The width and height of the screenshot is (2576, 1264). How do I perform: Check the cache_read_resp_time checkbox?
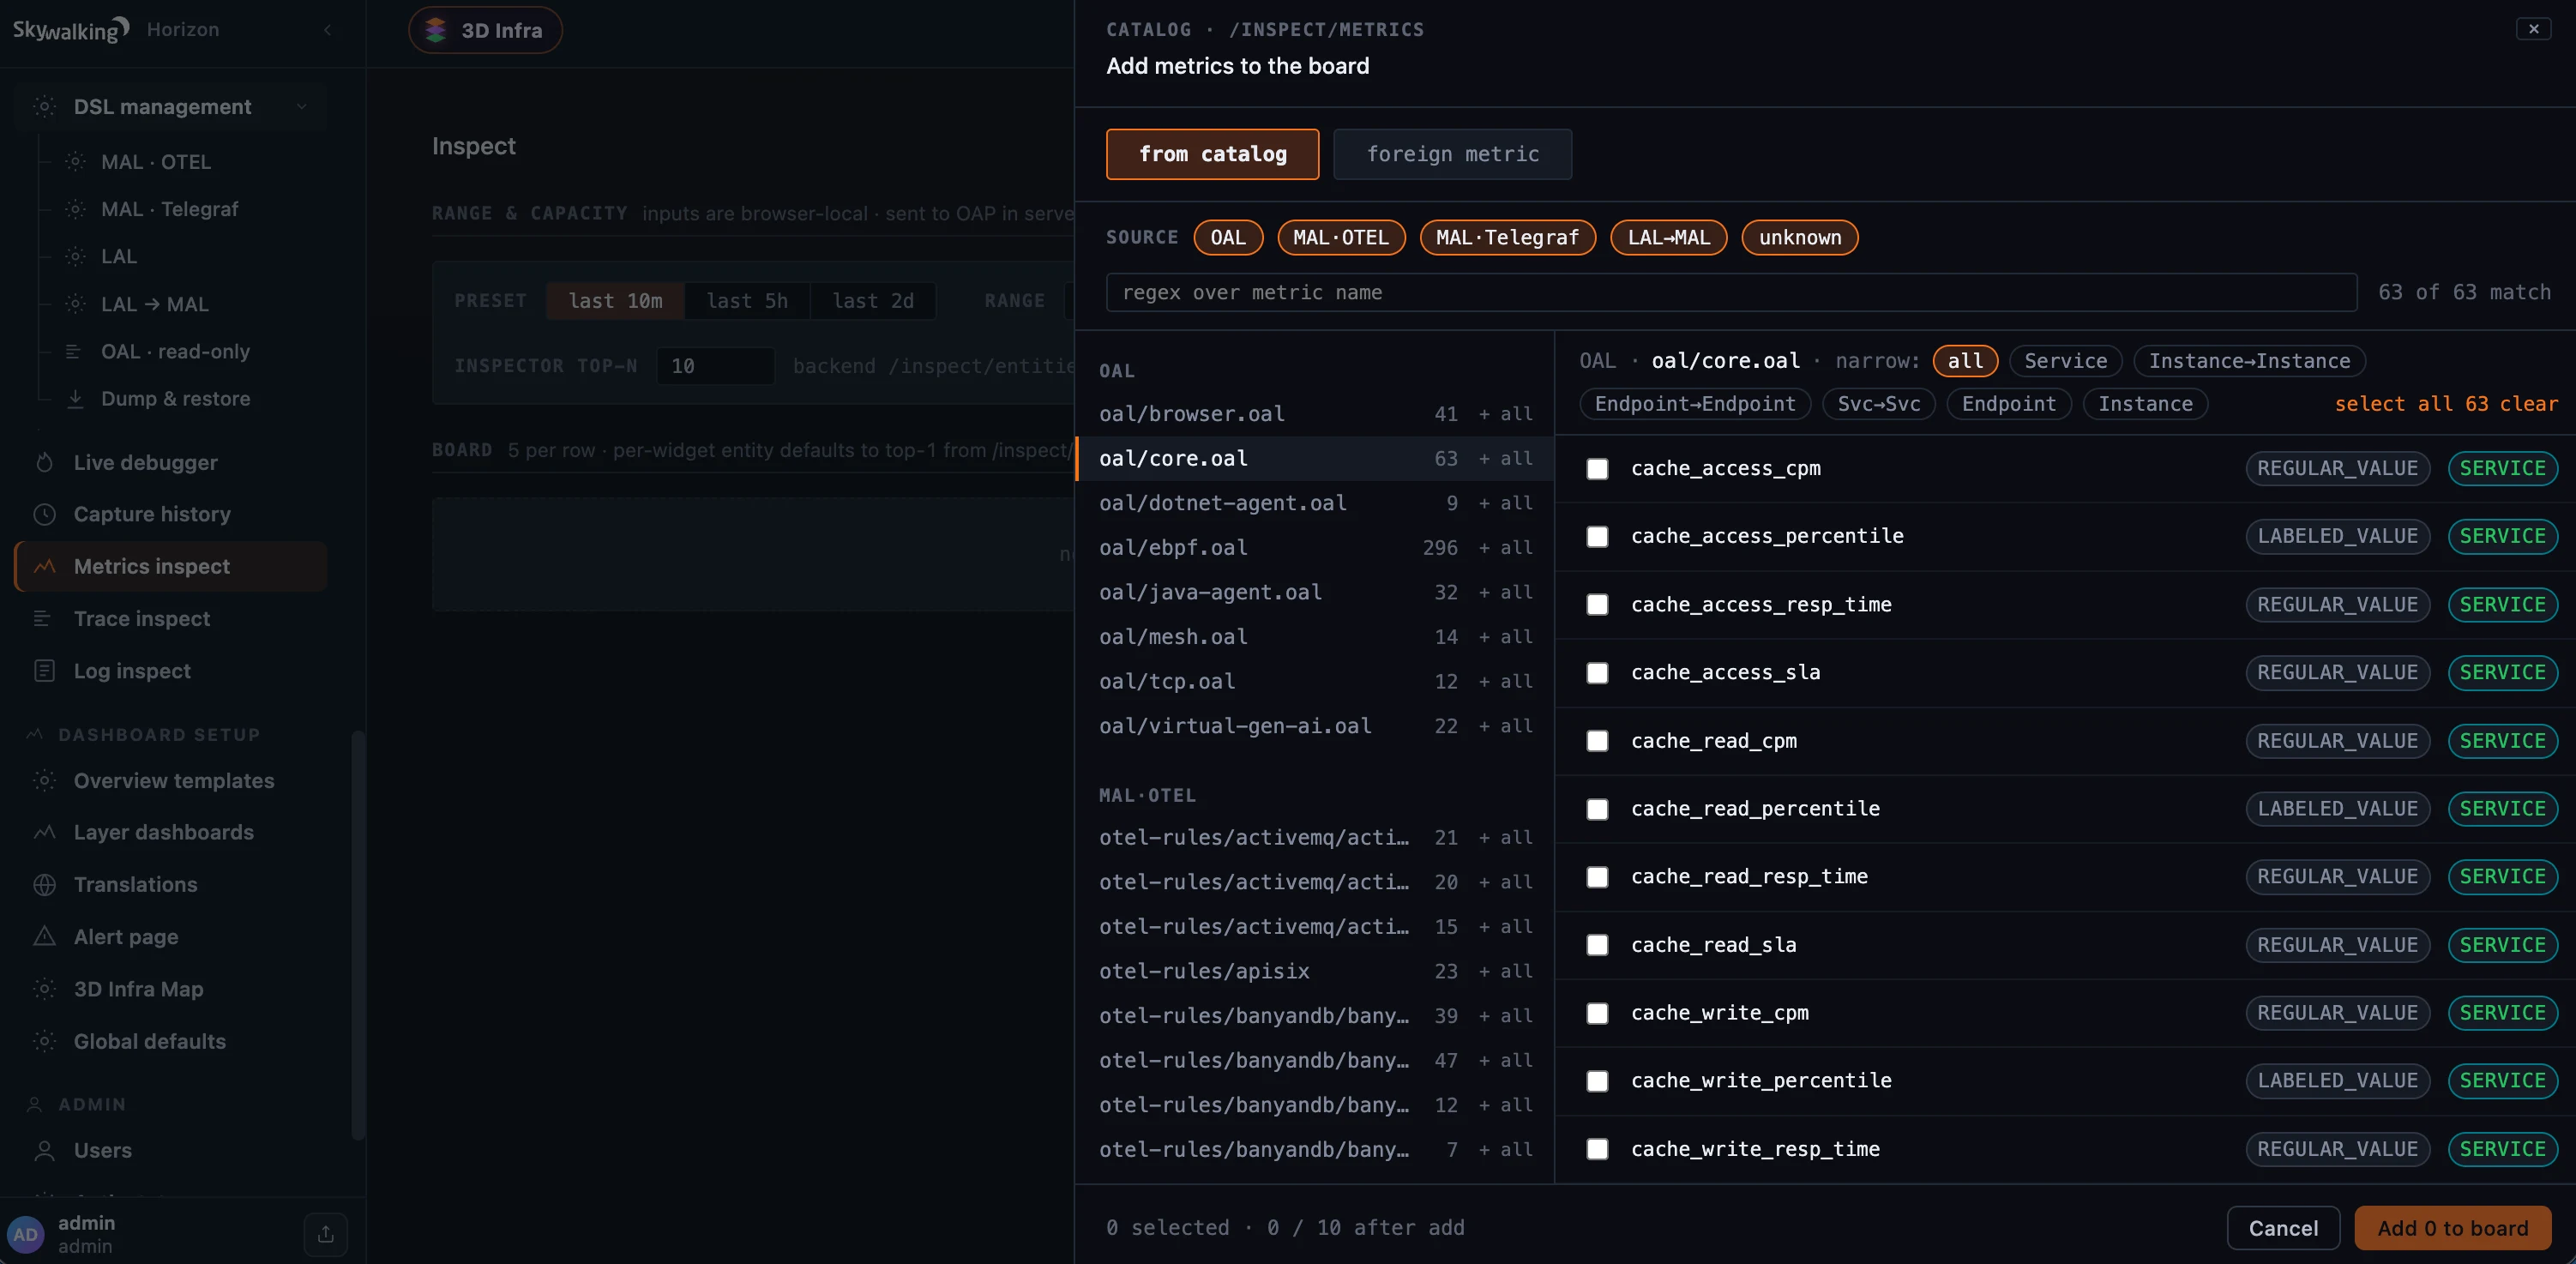point(1597,876)
